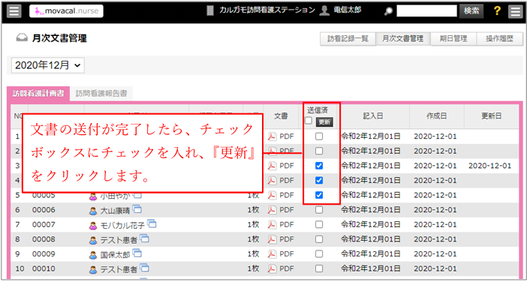Screen dimensions: 527x282
Task: Click the yellow question mark help icon
Action: pyautogui.click(x=498, y=10)
